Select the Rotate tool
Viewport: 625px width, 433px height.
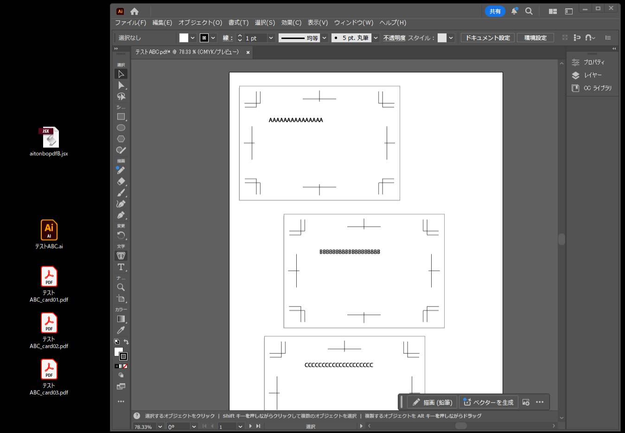[121, 236]
